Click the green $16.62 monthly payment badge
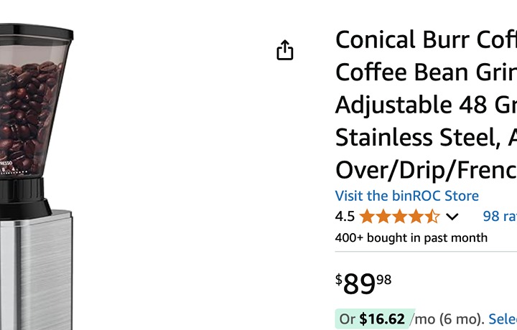The height and width of the screenshot is (330, 517). point(375,319)
